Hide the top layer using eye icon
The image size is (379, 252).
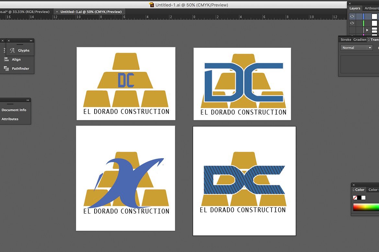click(352, 16)
